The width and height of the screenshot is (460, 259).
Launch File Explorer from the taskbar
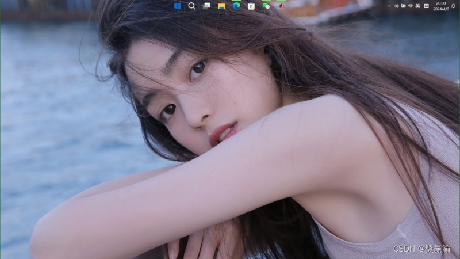click(x=221, y=6)
